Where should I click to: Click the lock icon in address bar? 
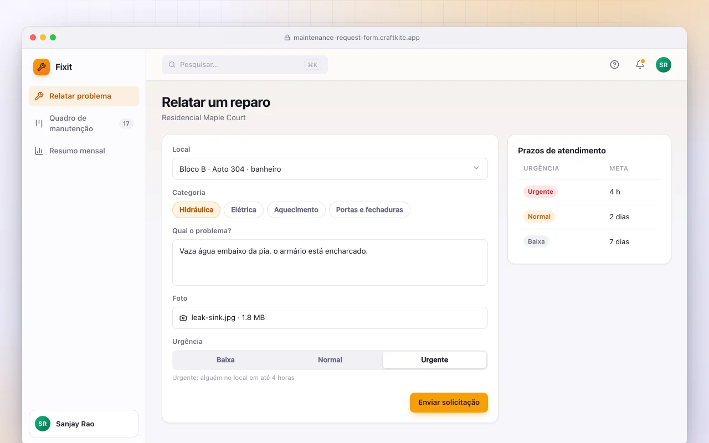coord(287,38)
